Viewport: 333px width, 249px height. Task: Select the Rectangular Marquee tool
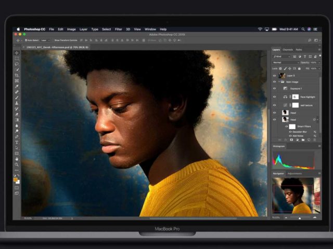point(17,59)
